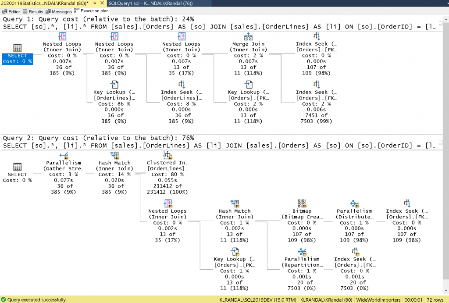Click the Merge Join operator icon

[248, 36]
